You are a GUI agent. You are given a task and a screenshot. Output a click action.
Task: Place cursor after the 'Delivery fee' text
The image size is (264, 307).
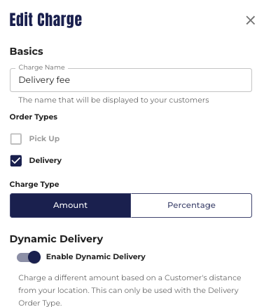[x=71, y=80]
